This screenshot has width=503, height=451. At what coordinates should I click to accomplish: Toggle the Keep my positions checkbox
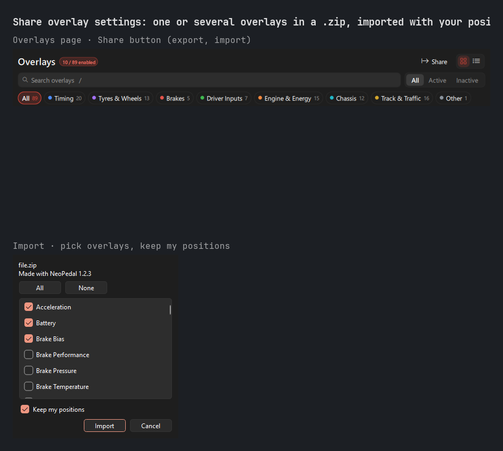click(25, 409)
